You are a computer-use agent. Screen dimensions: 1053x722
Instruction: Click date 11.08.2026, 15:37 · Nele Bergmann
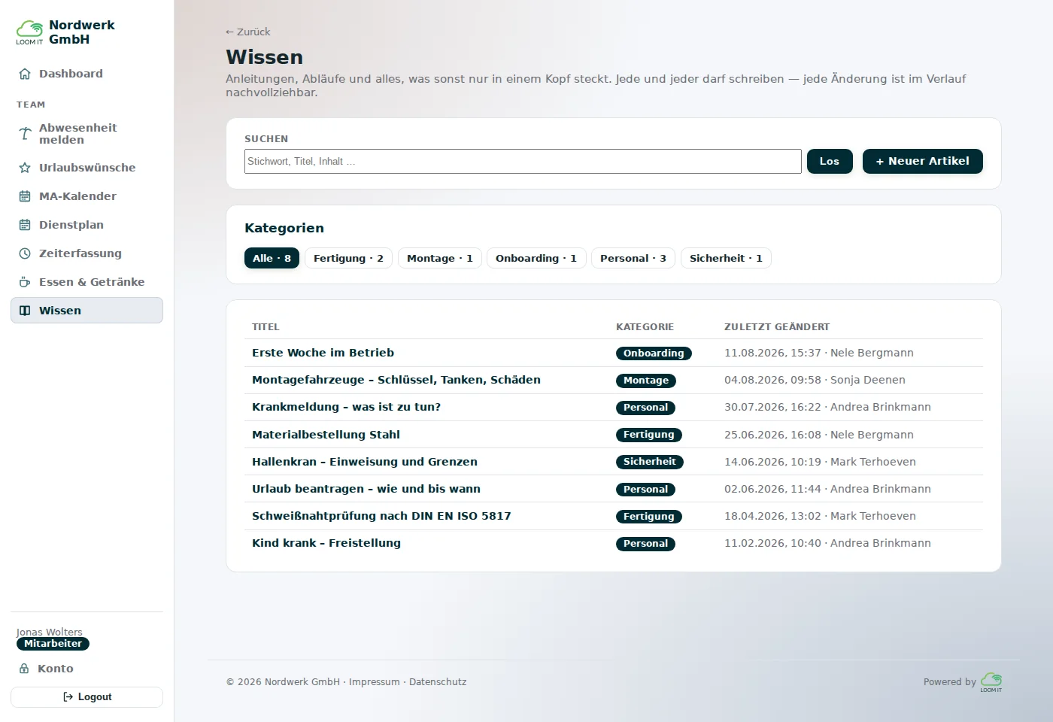pyautogui.click(x=819, y=353)
